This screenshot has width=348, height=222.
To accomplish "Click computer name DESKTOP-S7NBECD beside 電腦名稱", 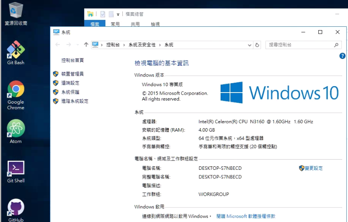I will [x=220, y=168].
